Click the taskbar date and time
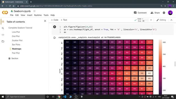176x99 pixels. tap(166, 97)
